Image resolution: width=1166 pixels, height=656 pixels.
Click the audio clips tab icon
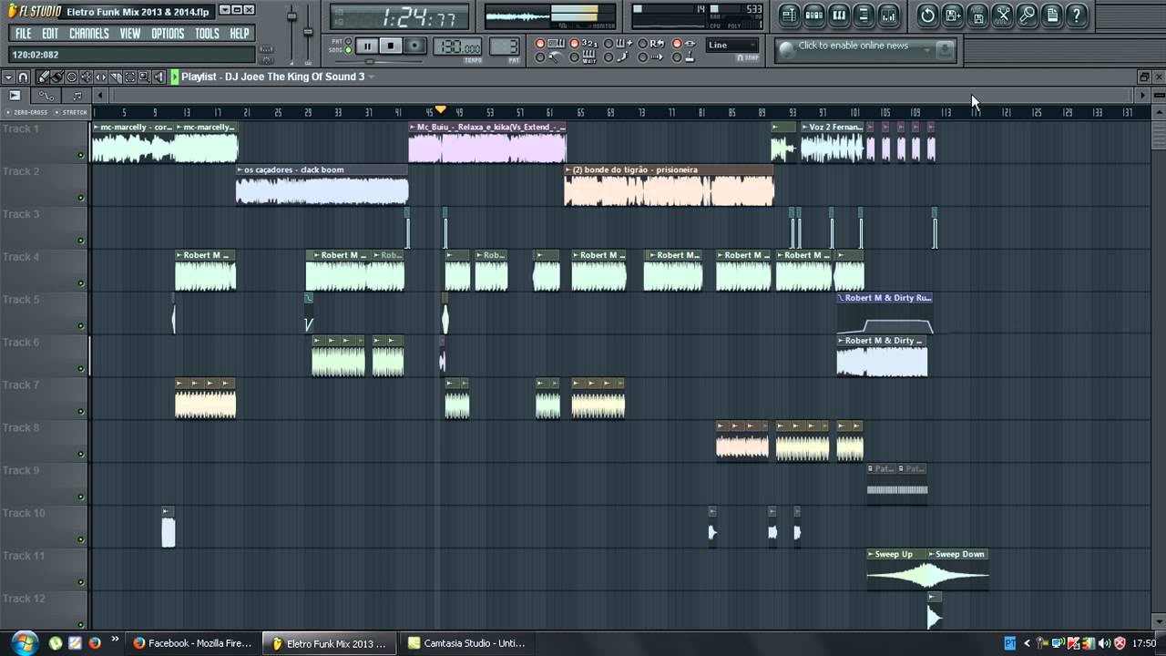pos(15,96)
